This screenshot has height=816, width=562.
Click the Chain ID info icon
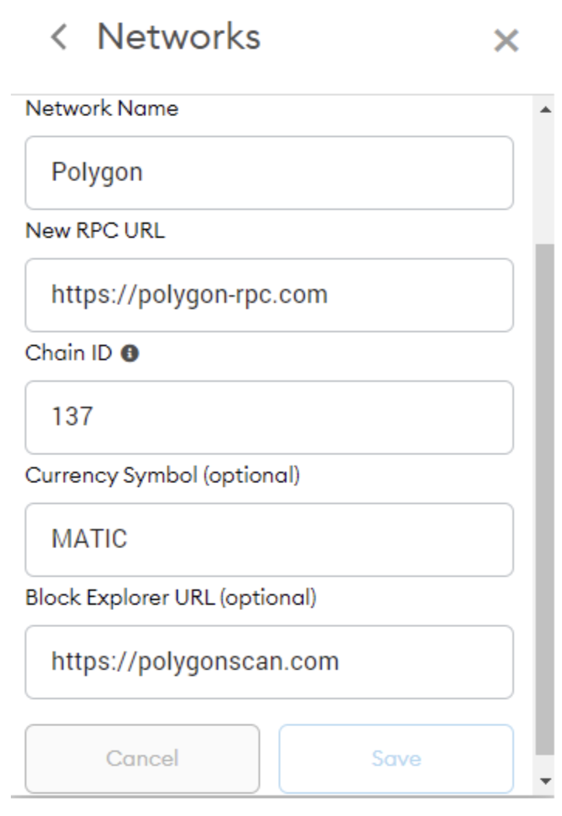click(131, 354)
